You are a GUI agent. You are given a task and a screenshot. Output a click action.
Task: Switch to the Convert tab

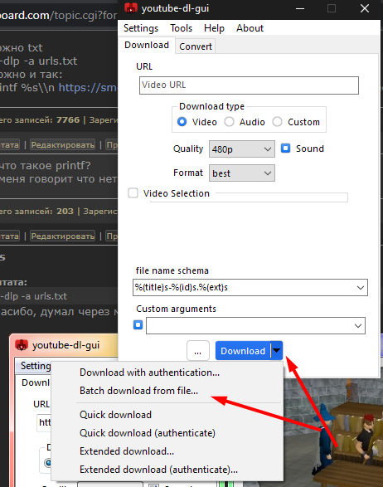pyautogui.click(x=196, y=46)
